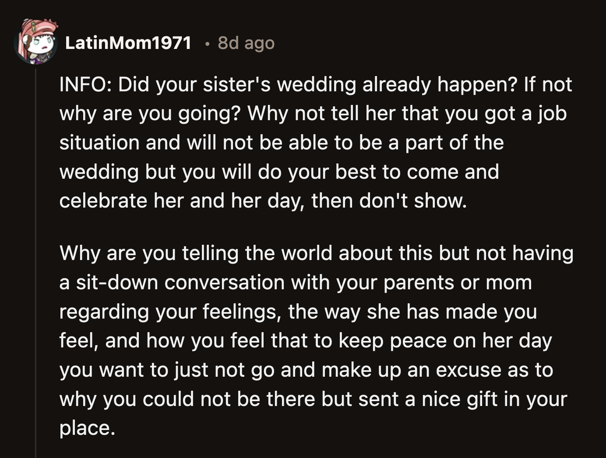Click the dot separator beside the username
The width and height of the screenshot is (606, 458).
207,44
